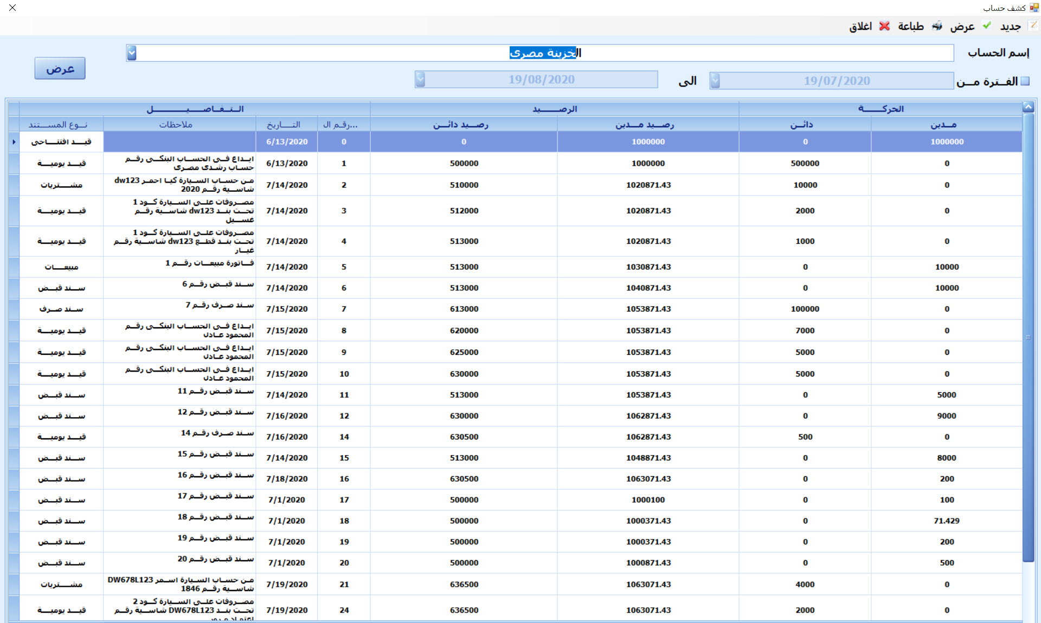This screenshot has height=623, width=1041.
Task: Click the مبيعات document type cell
Action: [61, 267]
